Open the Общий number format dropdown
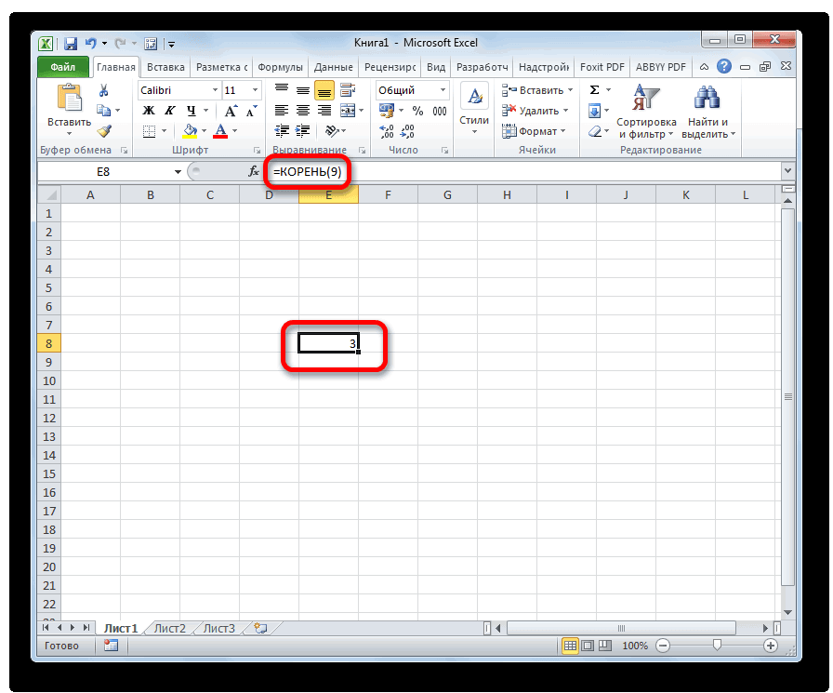The height and width of the screenshot is (693, 833). coord(443,90)
